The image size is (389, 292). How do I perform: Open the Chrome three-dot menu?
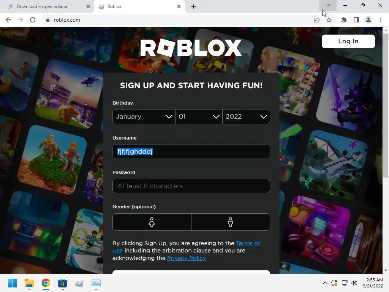pyautogui.click(x=381, y=20)
